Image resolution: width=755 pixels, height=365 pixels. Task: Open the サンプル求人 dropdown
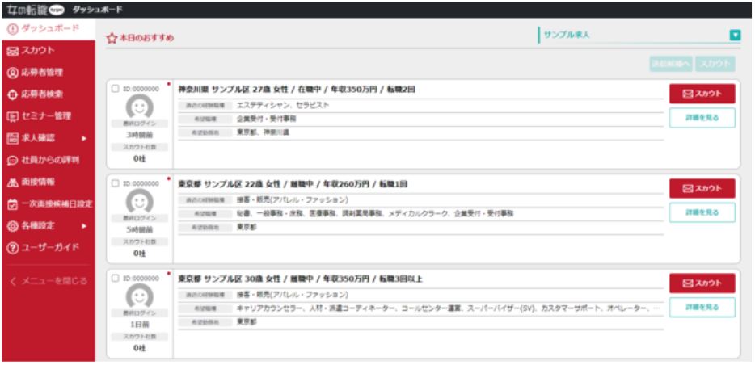tap(639, 35)
